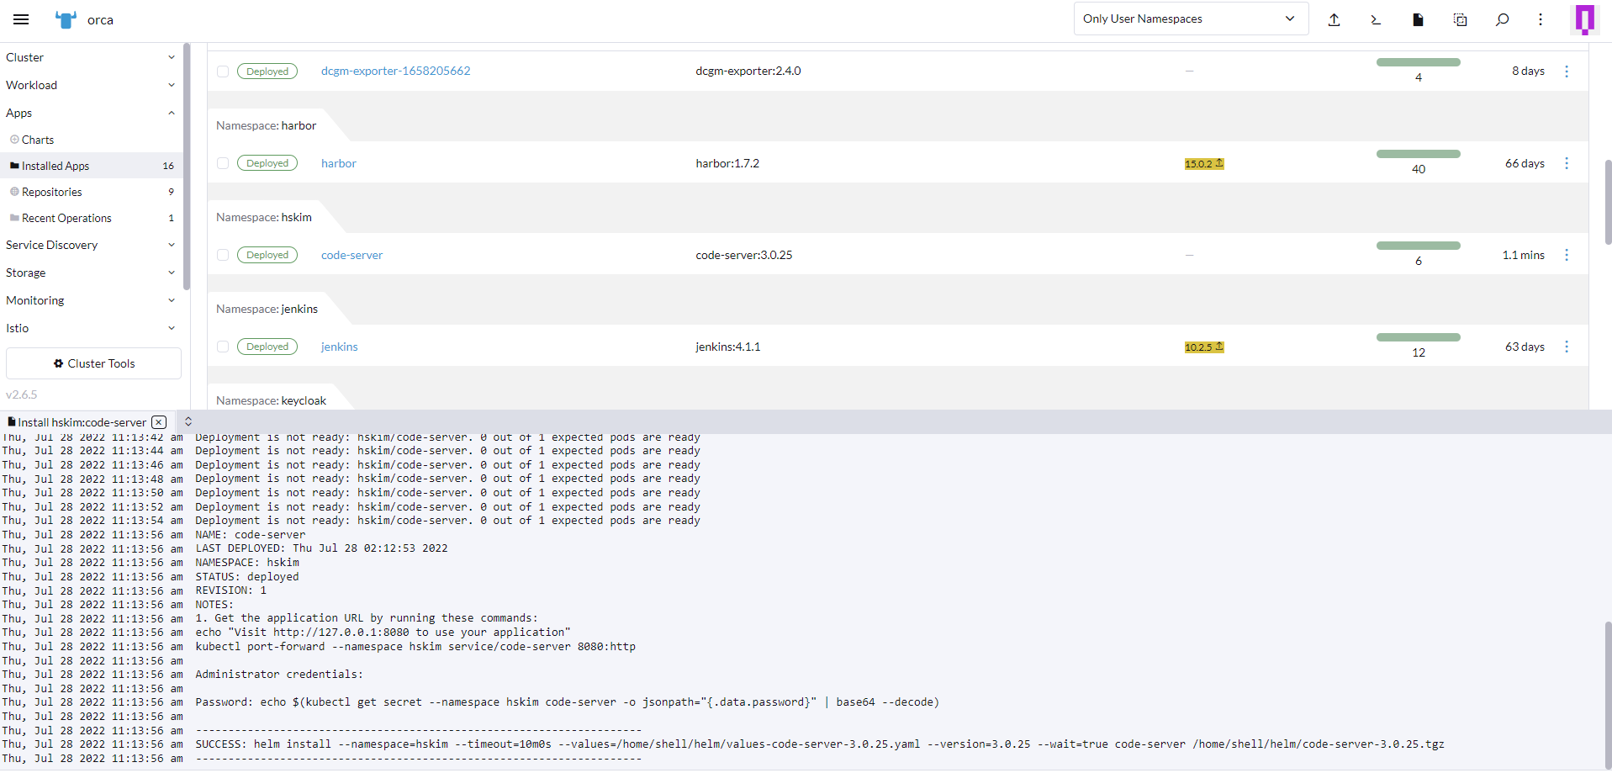Open the hamburger navigation menu
The width and height of the screenshot is (1612, 773).
click(x=21, y=19)
